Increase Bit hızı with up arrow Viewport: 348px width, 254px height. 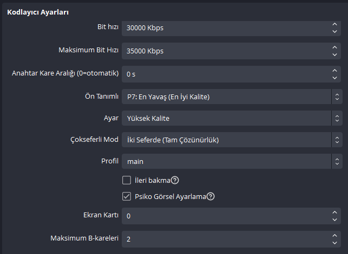point(333,25)
